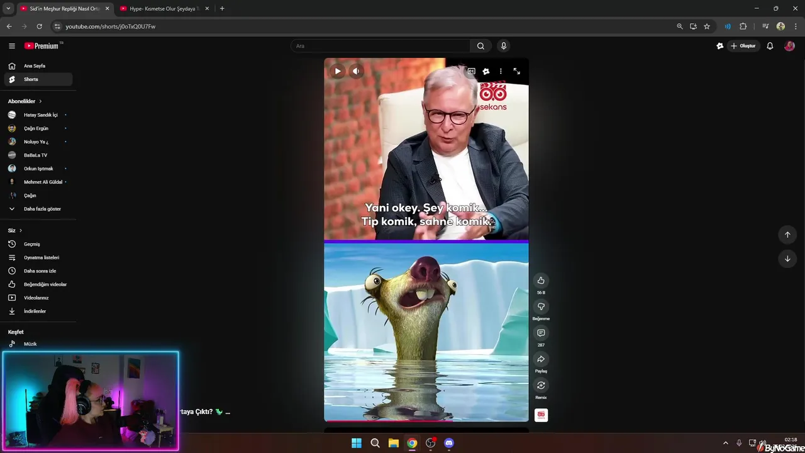Go back in the browser
The image size is (805, 453).
(x=9, y=26)
